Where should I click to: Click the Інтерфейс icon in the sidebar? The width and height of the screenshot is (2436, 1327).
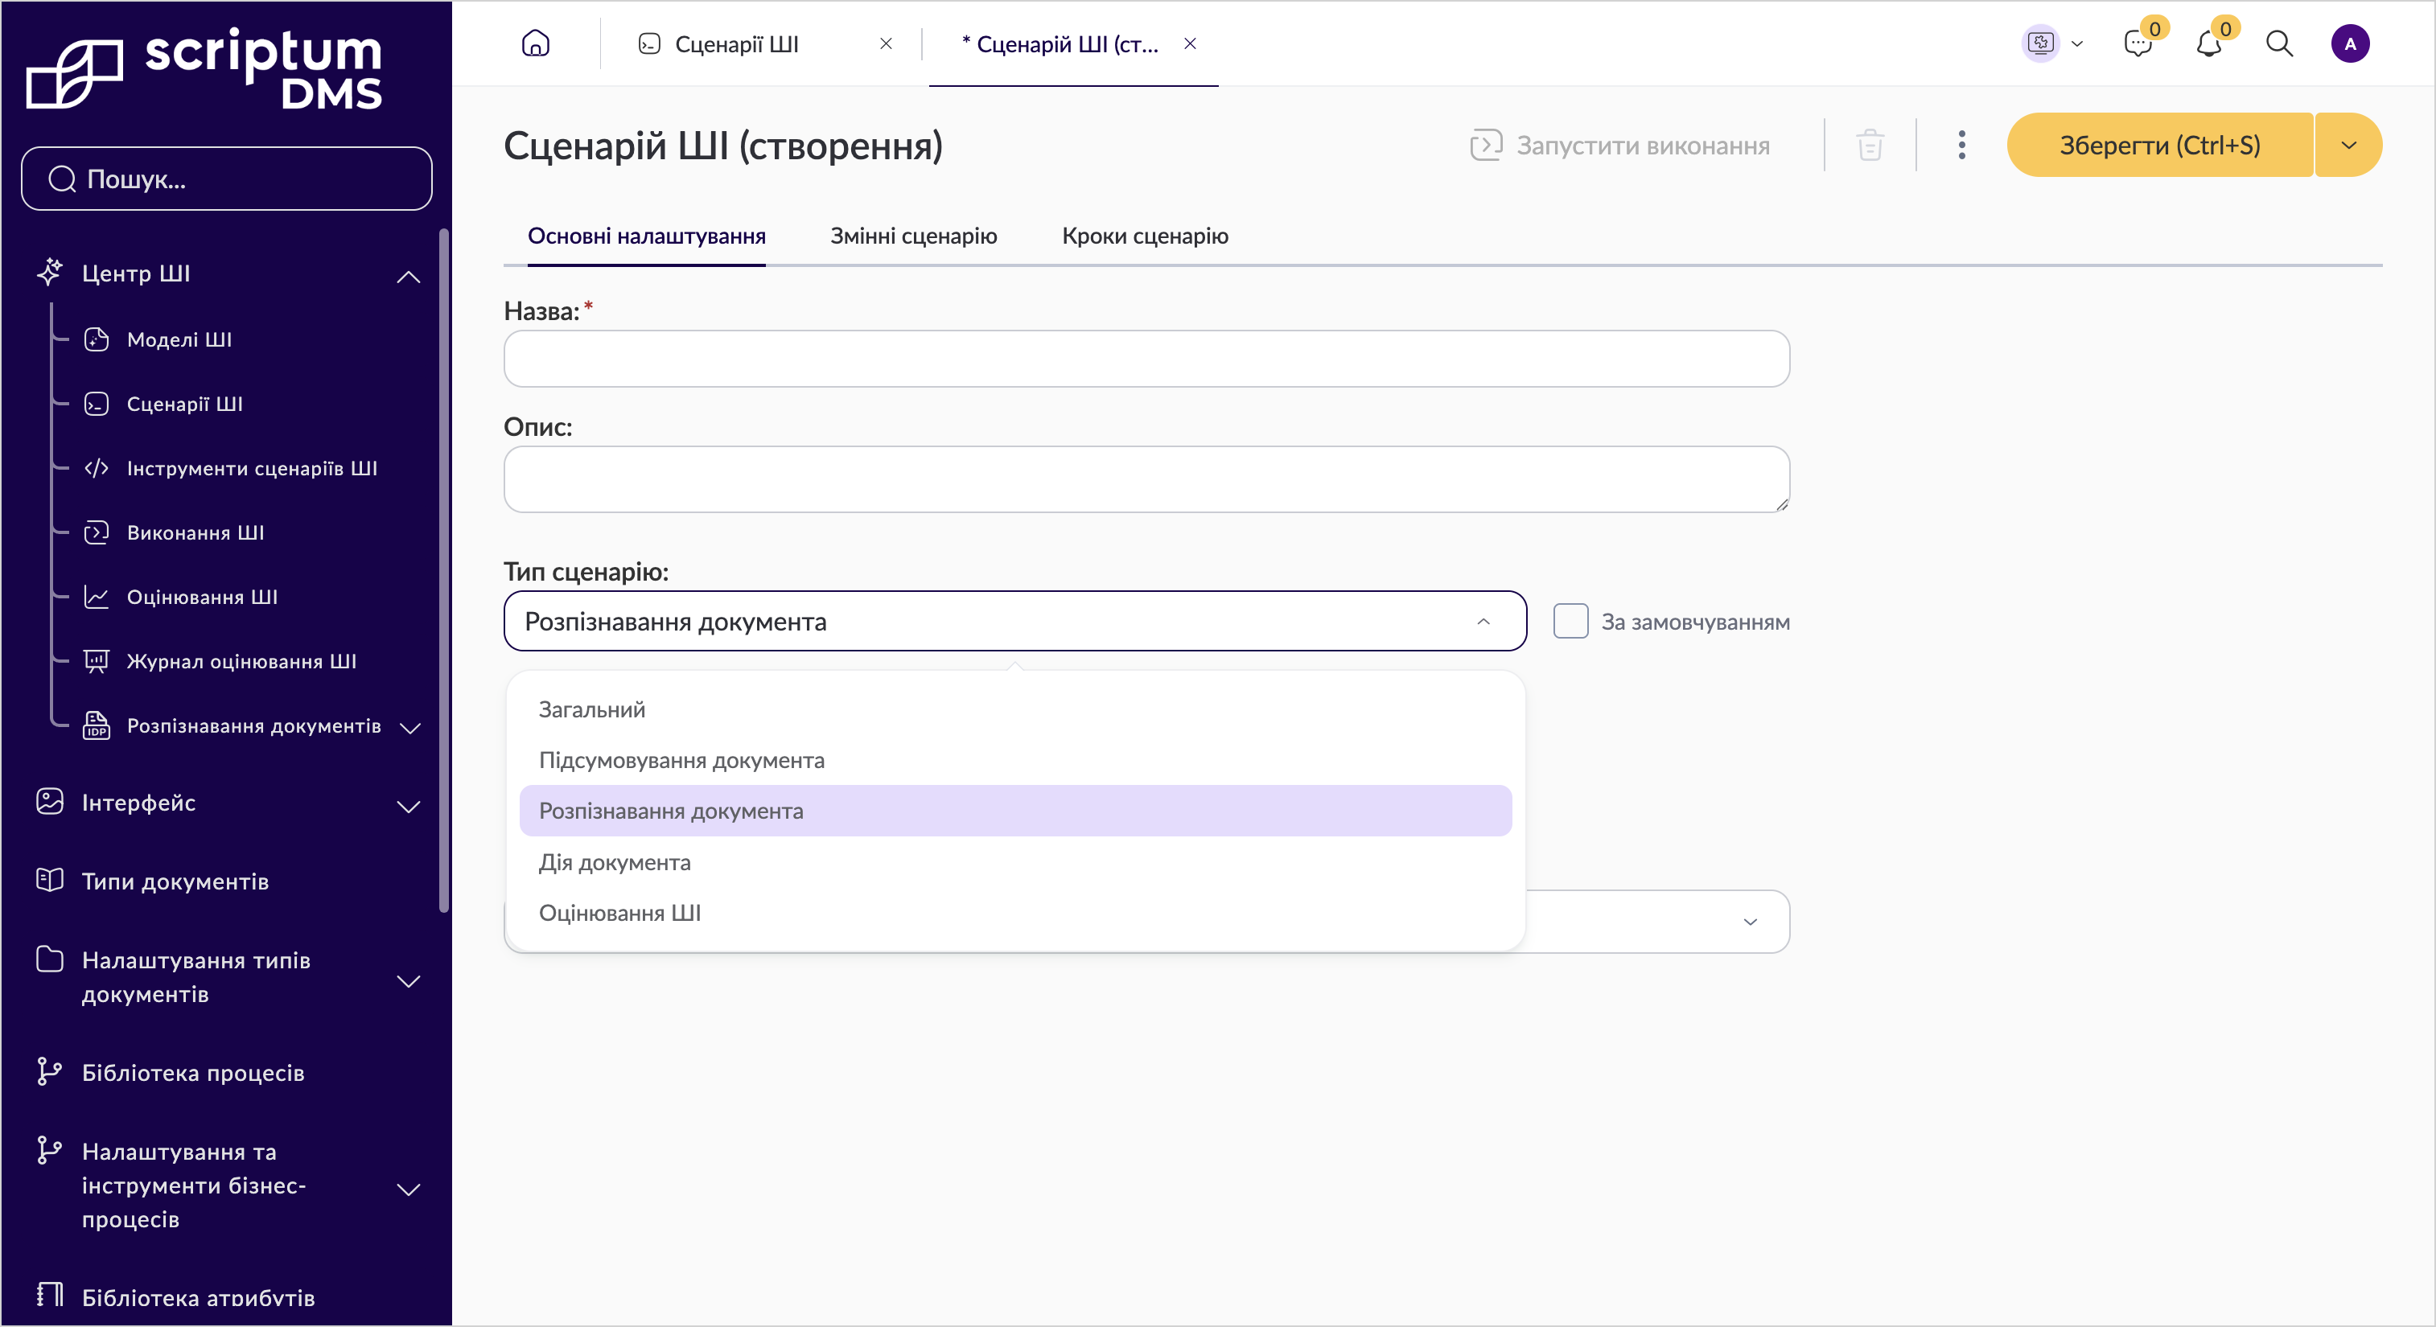(49, 802)
